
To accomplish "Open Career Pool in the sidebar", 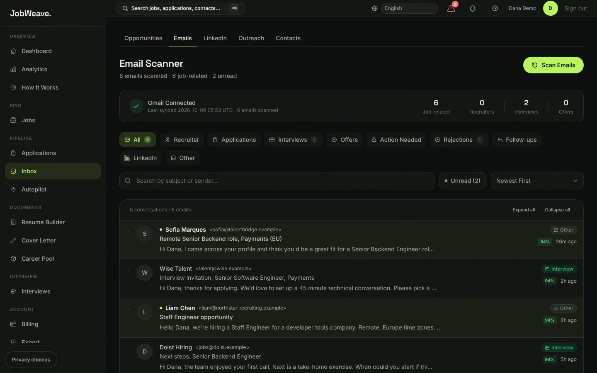I will tap(53, 259).
